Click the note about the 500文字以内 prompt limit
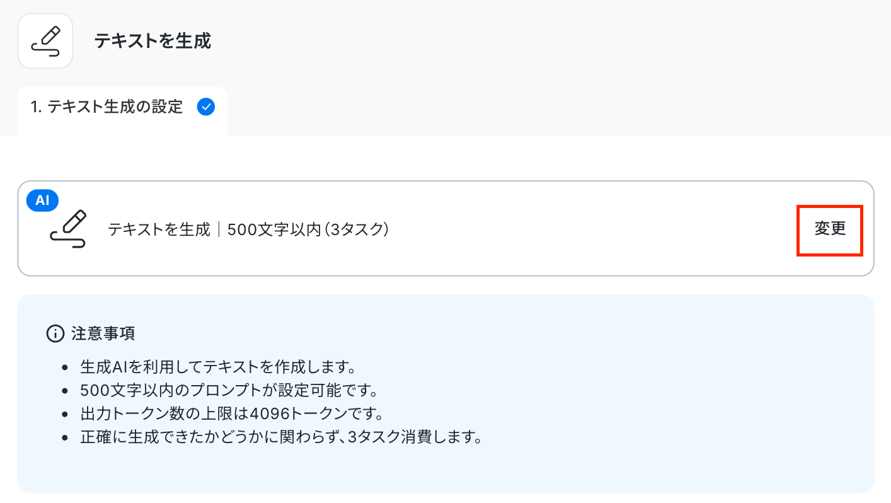Screen dimensions: 891x503 [x=229, y=390]
